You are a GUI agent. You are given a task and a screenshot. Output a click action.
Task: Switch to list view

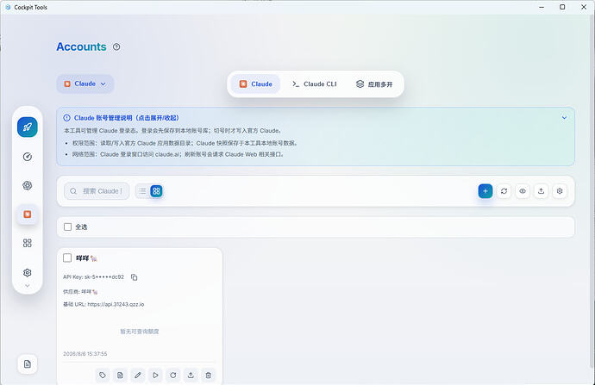[x=142, y=191]
